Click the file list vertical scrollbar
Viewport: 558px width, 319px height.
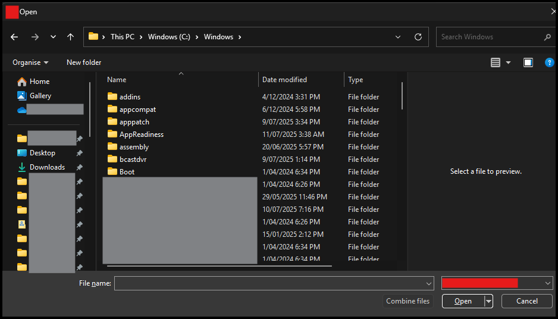402,96
